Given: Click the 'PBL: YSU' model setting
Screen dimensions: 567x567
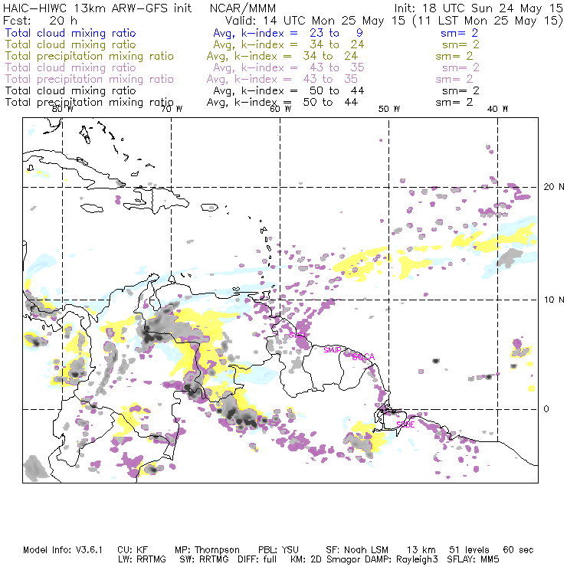Looking at the screenshot, I should point(278,550).
